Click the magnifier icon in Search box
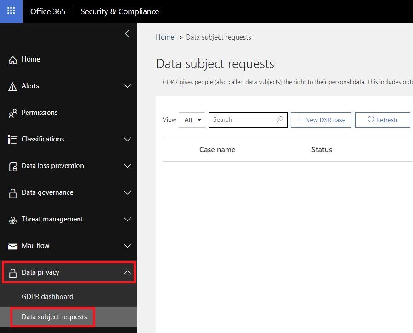Screen dimensions: 413x333 [x=280, y=119]
